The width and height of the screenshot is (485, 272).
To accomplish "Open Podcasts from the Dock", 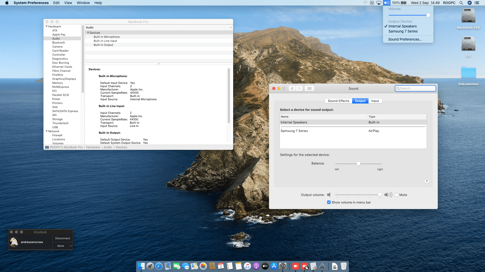I will coord(256,266).
